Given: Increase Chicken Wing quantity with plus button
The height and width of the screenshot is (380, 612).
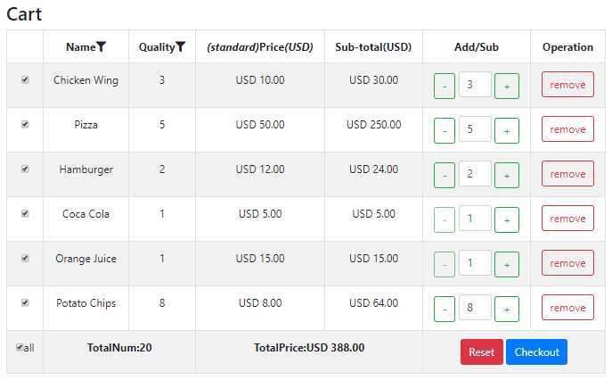Looking at the screenshot, I should point(507,86).
